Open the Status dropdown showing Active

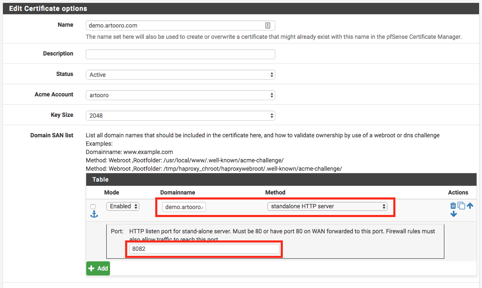tap(180, 75)
